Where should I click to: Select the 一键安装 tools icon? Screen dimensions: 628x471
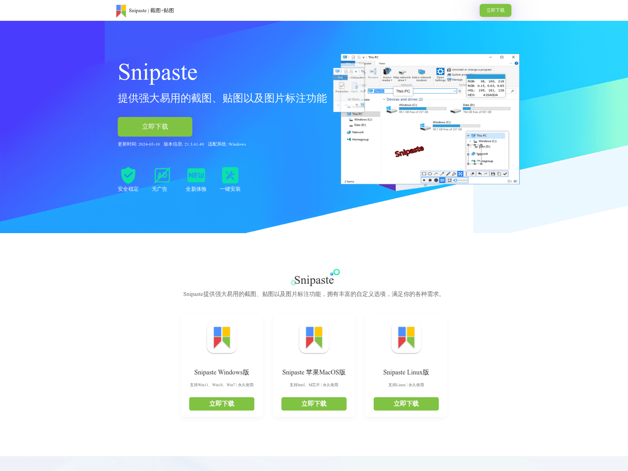pyautogui.click(x=230, y=175)
